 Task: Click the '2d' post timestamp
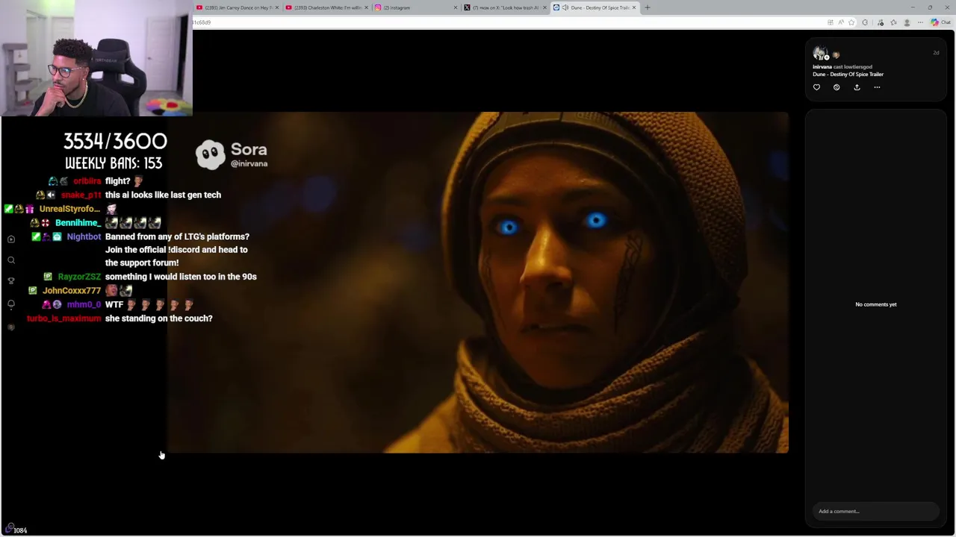(936, 53)
